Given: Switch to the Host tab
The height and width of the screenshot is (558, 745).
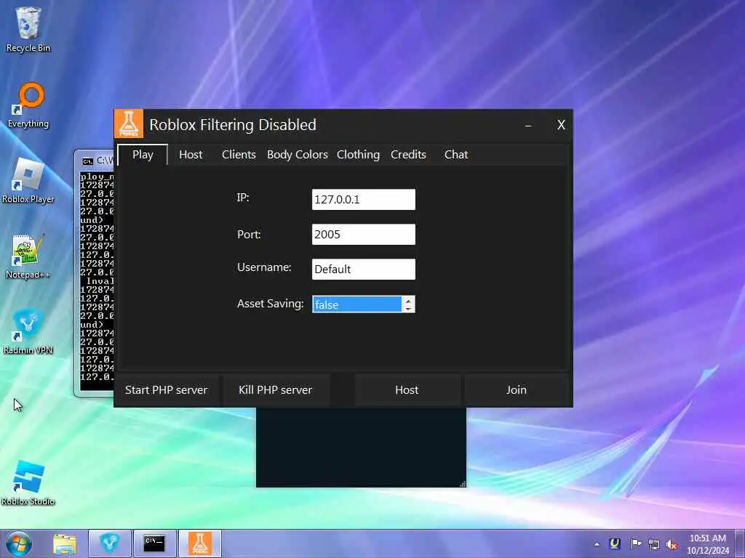Looking at the screenshot, I should tap(191, 155).
